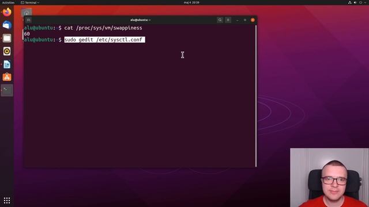
Task: Launch Thunderbird mail from the dock
Action: [7, 25]
